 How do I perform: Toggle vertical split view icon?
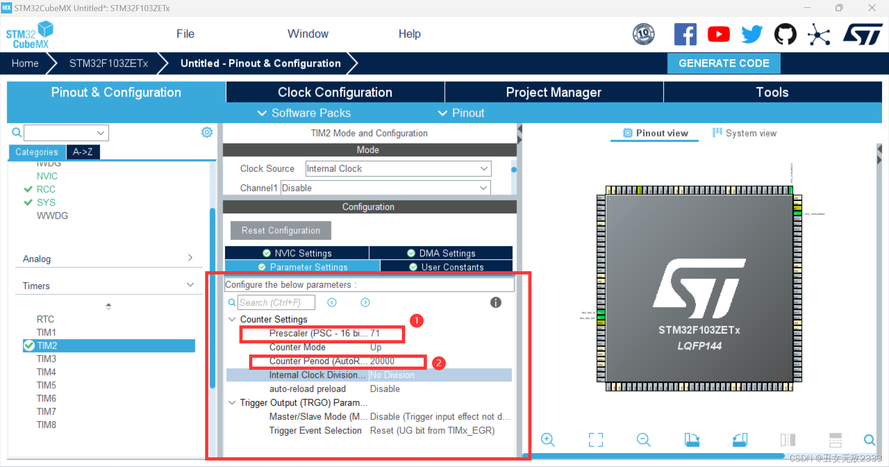pos(788,440)
